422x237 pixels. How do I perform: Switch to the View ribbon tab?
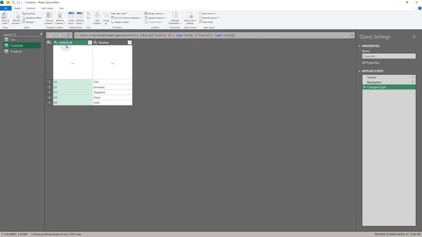[61, 9]
